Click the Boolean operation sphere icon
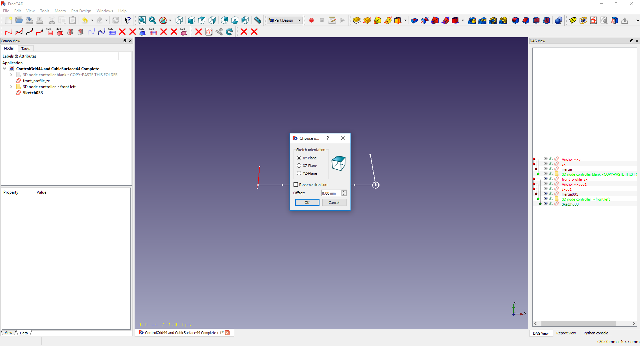The width and height of the screenshot is (640, 346). 559,20
